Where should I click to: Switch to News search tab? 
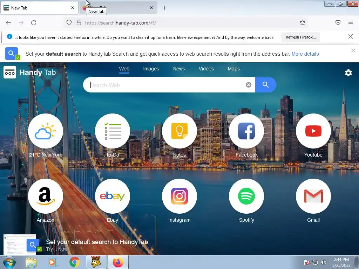click(x=179, y=69)
